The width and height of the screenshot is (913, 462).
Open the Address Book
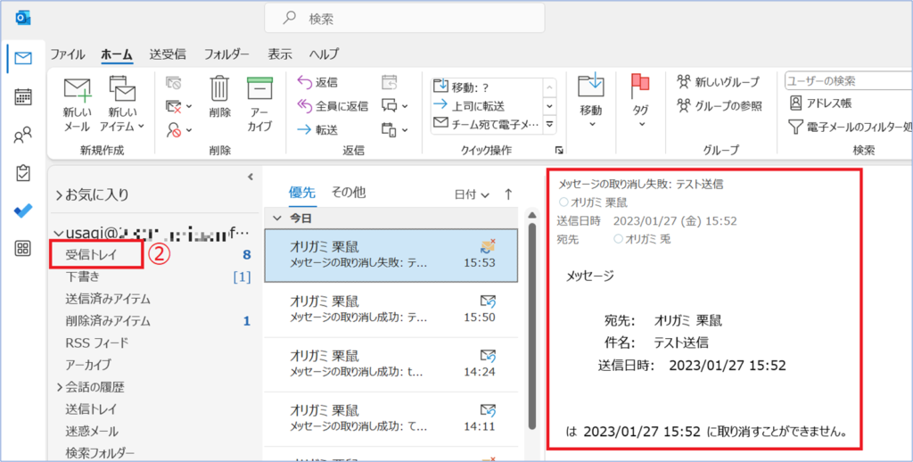(819, 103)
